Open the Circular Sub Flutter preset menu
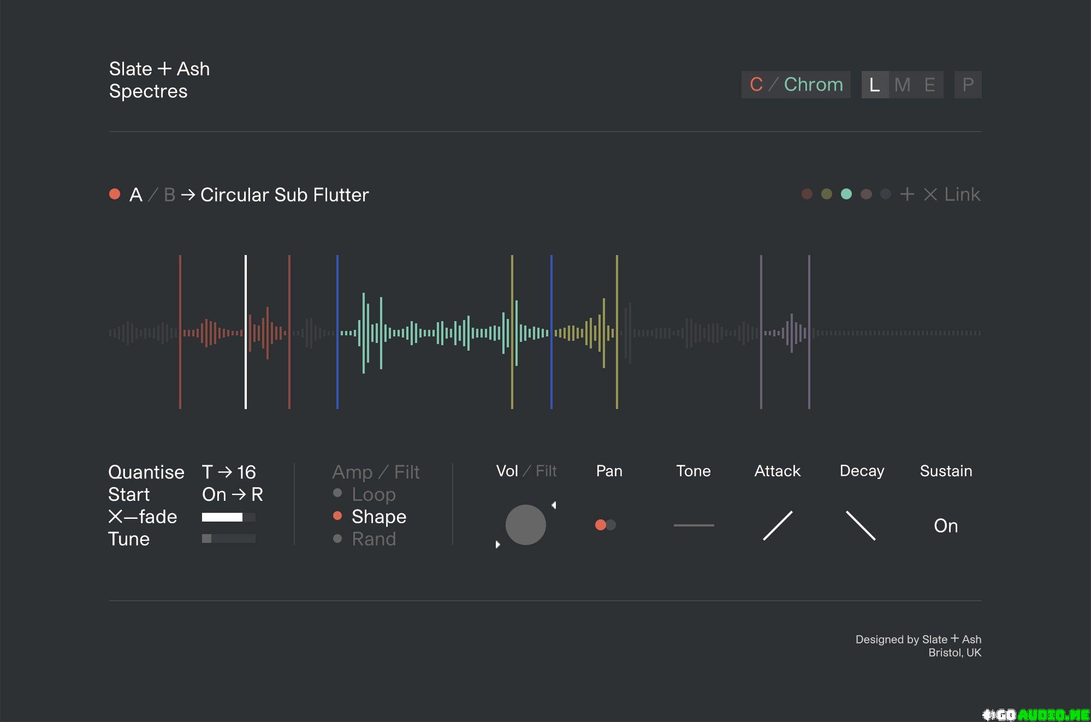Screen dimensions: 1091x722 284,195
